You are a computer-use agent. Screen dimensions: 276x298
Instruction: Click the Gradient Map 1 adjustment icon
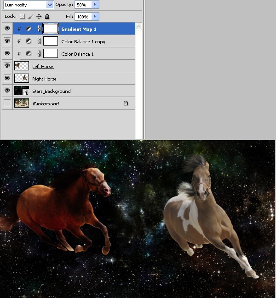pos(29,29)
